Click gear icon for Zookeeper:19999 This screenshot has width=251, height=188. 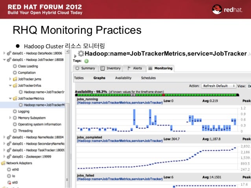pyautogui.click(x=9, y=157)
